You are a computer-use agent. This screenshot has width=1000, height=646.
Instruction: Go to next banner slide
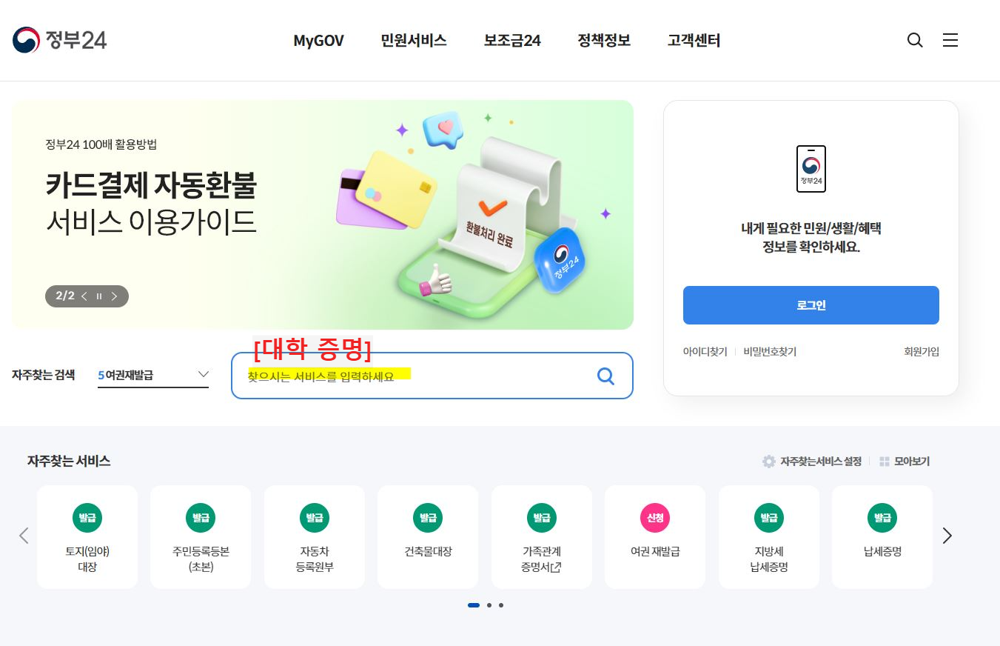click(114, 296)
